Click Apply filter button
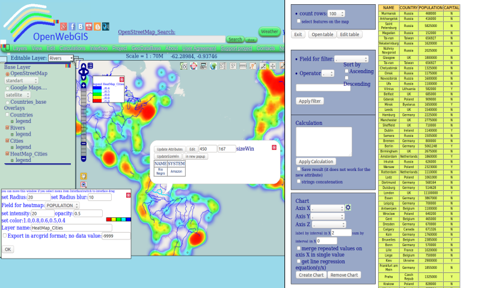The image size is (481, 288). point(310,101)
